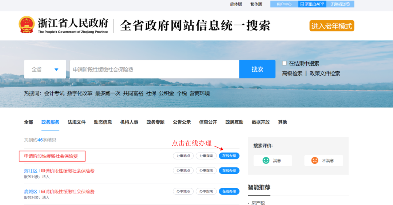This screenshot has width=393, height=205.
Task: Click 办事指南 in the 鹿城区 row
Action: pos(206,191)
